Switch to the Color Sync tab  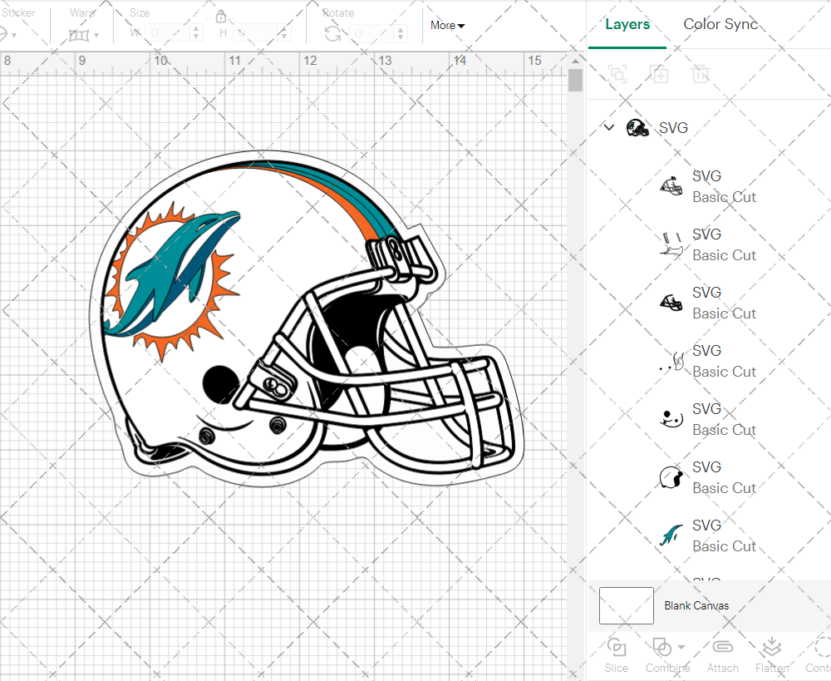720,24
